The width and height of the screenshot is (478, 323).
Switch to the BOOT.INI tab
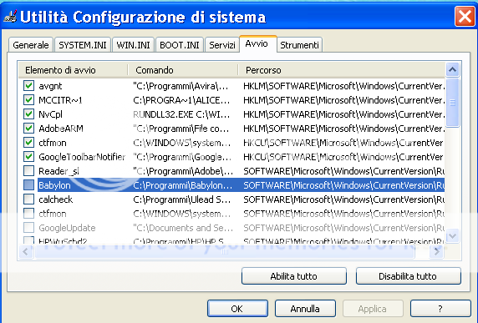(x=179, y=45)
